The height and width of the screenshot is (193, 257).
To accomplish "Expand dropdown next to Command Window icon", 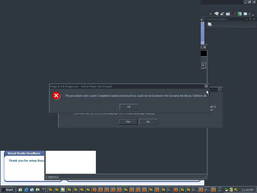I will pos(250,14).
